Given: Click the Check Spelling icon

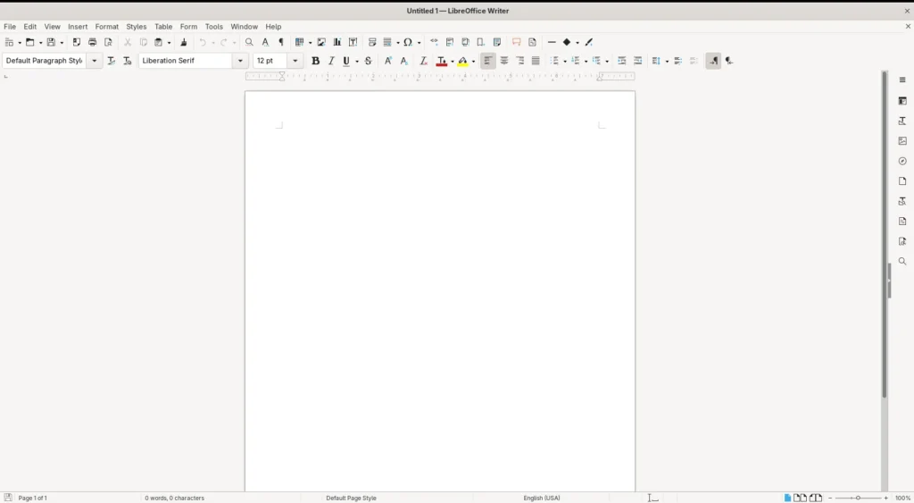Looking at the screenshot, I should point(265,42).
